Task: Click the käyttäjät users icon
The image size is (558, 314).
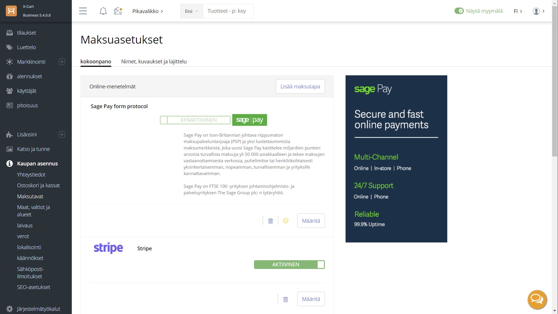Action: [x=10, y=91]
